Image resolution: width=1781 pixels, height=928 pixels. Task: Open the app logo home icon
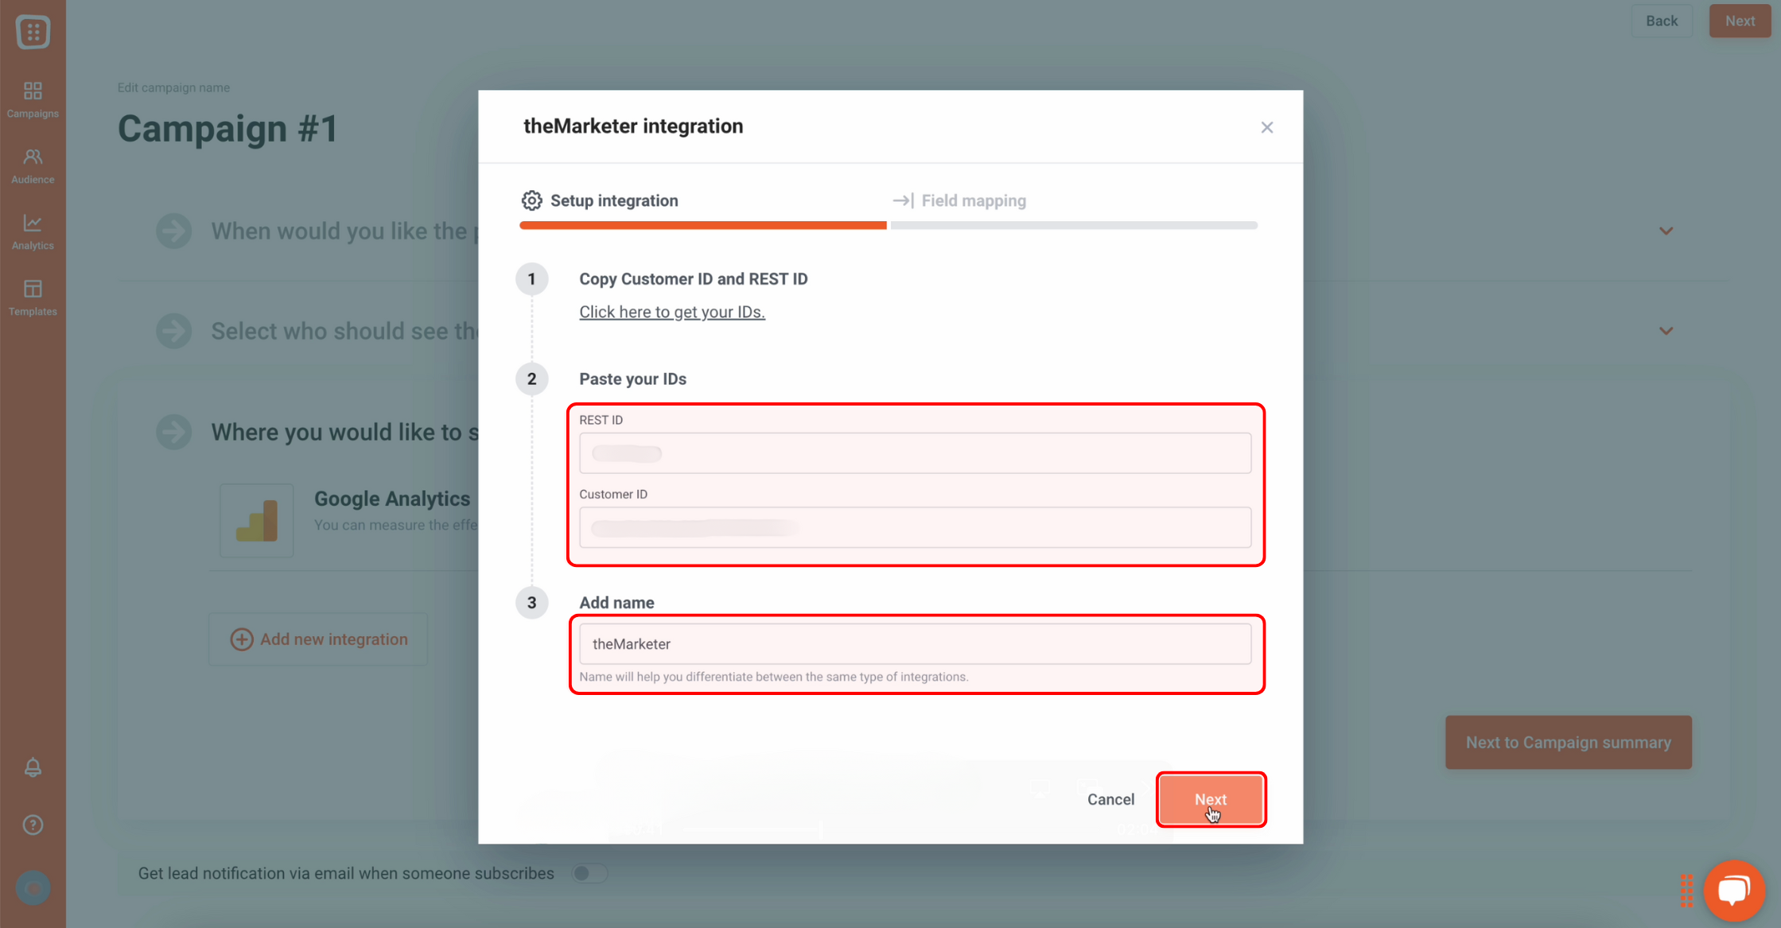33,32
